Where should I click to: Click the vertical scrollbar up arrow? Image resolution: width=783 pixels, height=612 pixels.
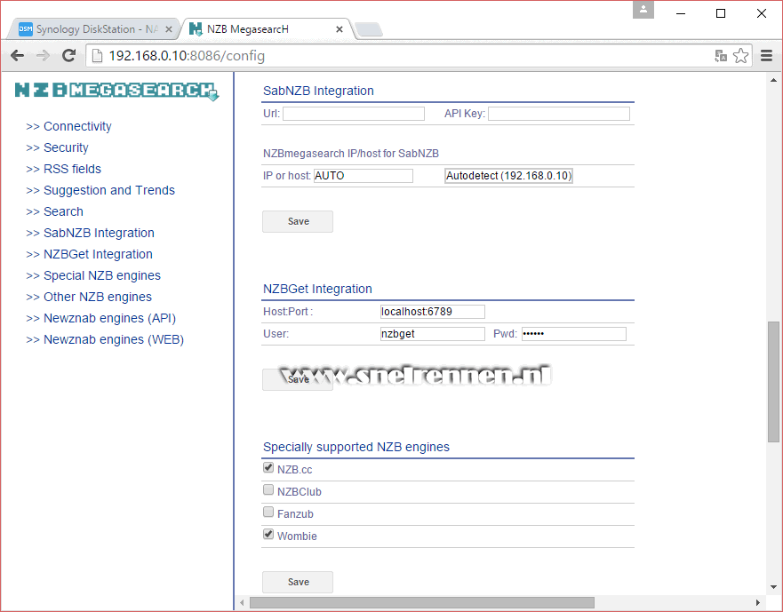pos(773,80)
